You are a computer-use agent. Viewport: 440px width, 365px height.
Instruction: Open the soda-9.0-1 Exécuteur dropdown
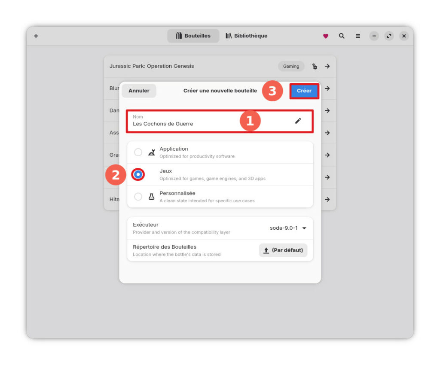(288, 228)
